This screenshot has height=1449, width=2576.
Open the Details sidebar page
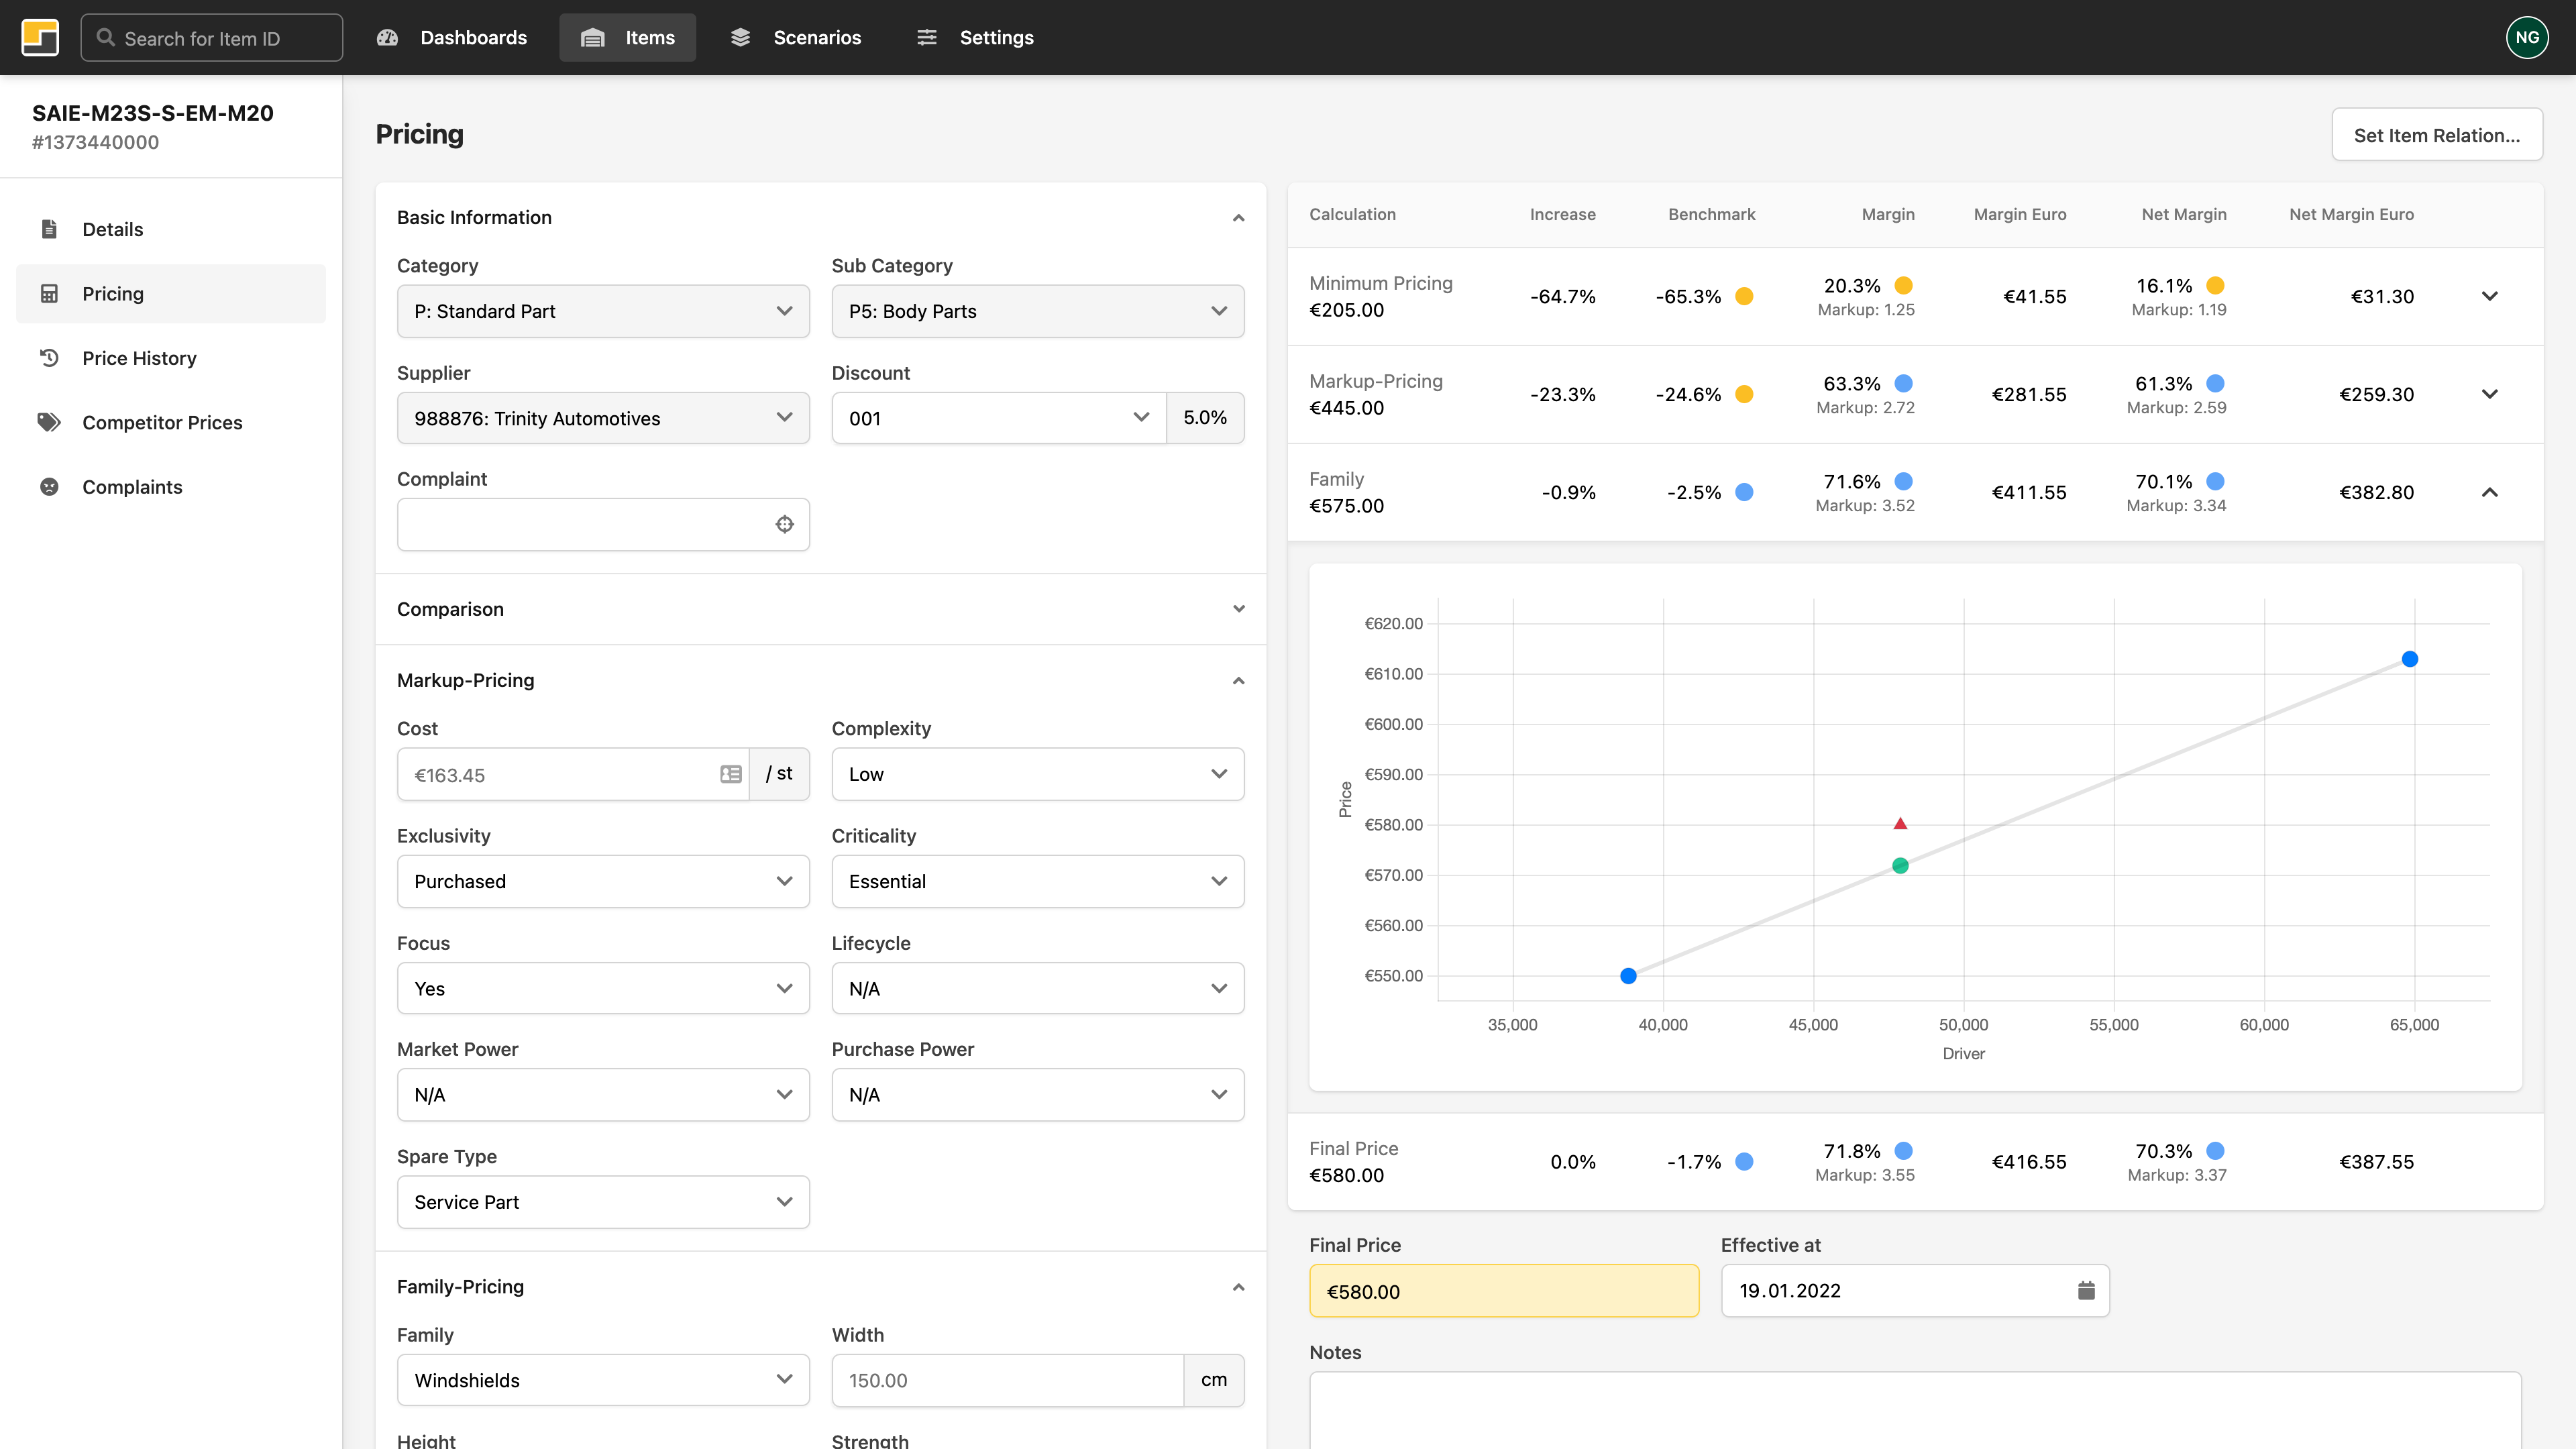pyautogui.click(x=112, y=229)
